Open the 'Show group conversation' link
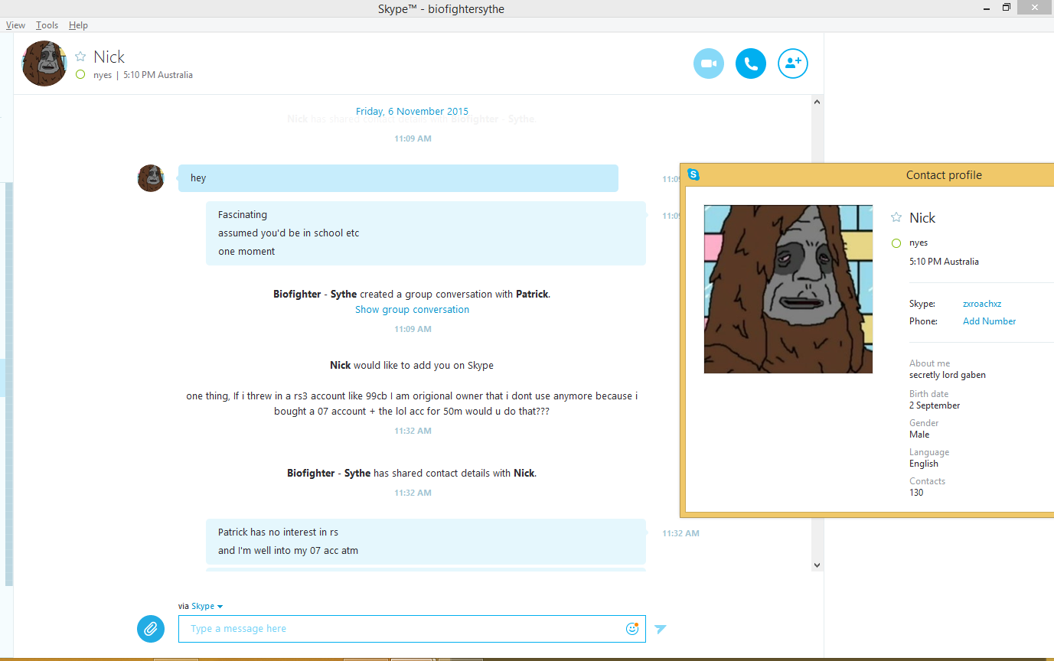1054x661 pixels. [x=412, y=310]
